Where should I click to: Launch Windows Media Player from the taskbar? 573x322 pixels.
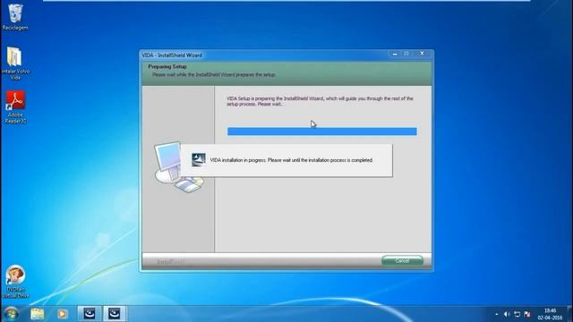pos(62,314)
